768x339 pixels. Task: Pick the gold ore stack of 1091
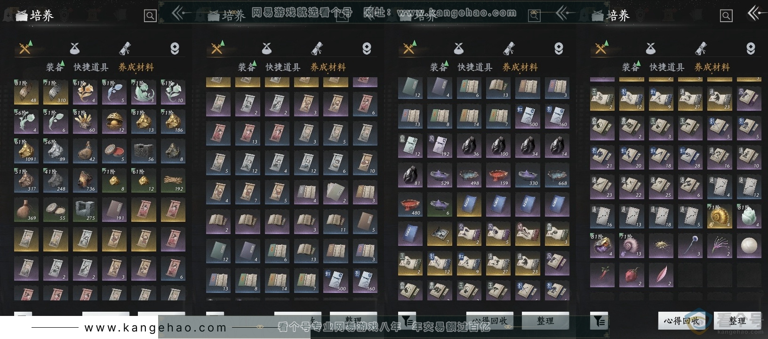(x=26, y=151)
